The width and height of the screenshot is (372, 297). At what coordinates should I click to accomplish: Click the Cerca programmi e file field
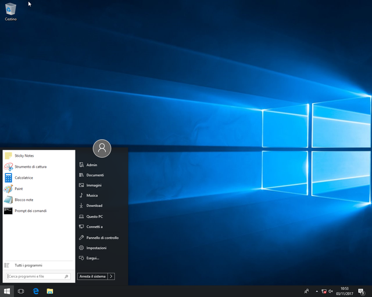tap(38, 276)
